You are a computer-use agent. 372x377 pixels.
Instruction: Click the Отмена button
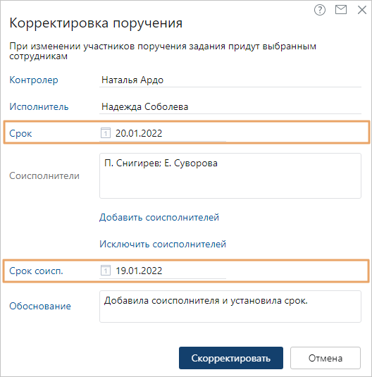(x=325, y=358)
